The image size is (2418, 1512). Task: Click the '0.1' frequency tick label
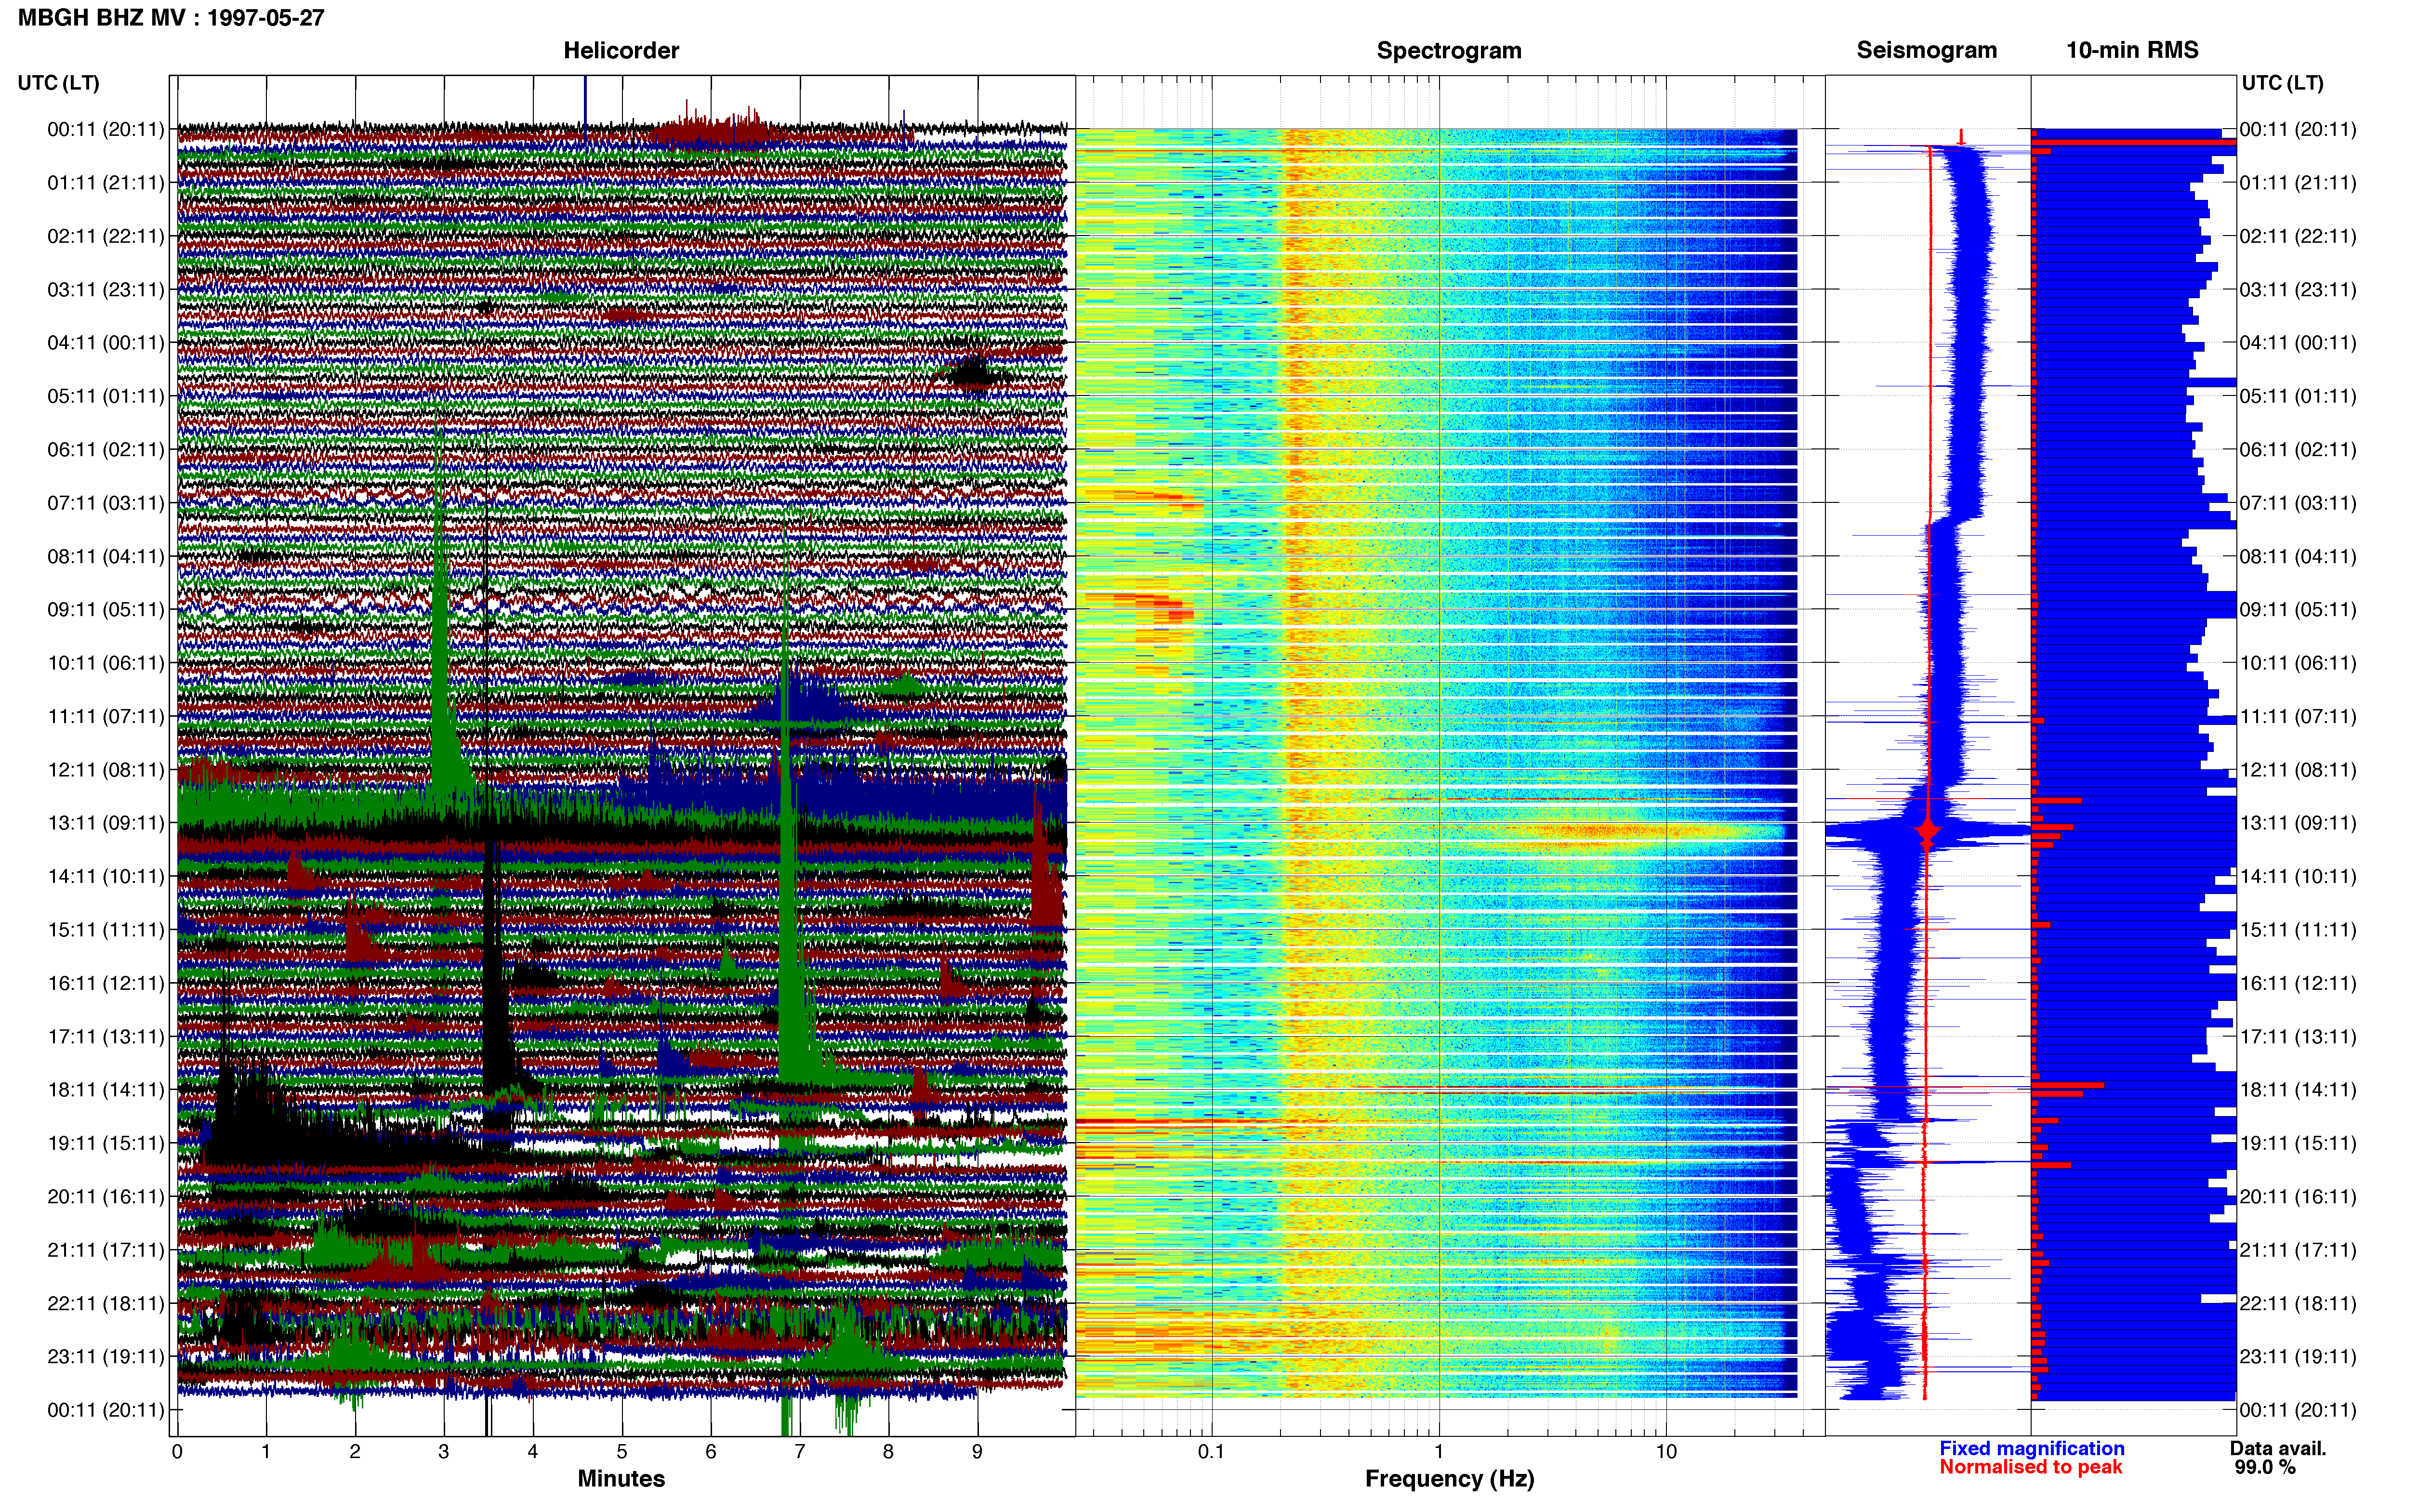click(x=1211, y=1451)
